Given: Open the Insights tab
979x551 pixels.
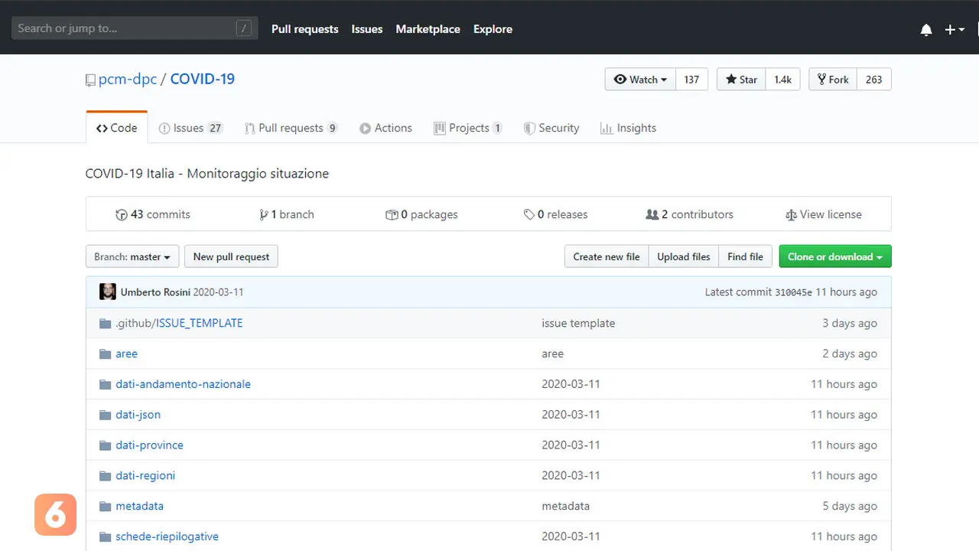Looking at the screenshot, I should click(629, 128).
